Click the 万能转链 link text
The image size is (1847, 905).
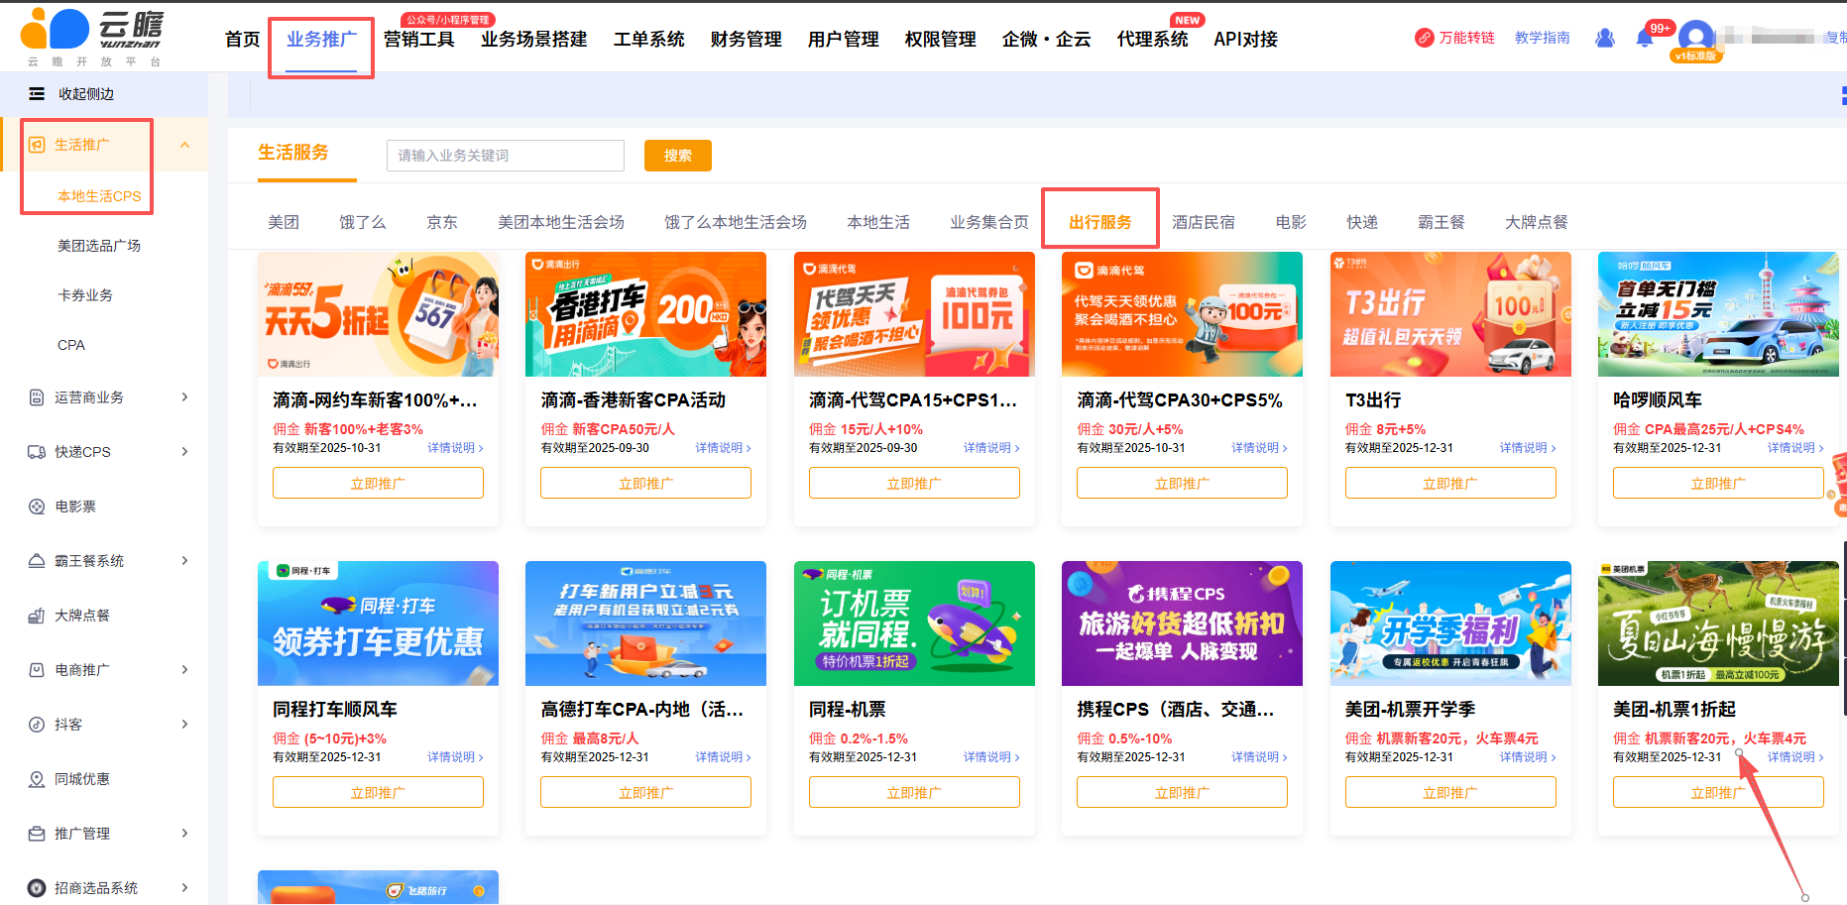1467,38
